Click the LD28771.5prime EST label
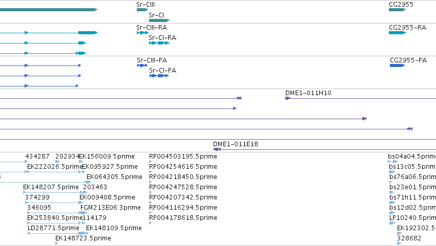 53,228
